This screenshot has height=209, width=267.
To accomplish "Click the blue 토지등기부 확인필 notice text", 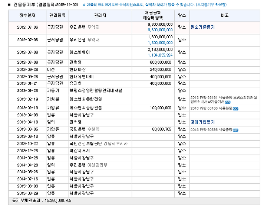I will point(211,4).
